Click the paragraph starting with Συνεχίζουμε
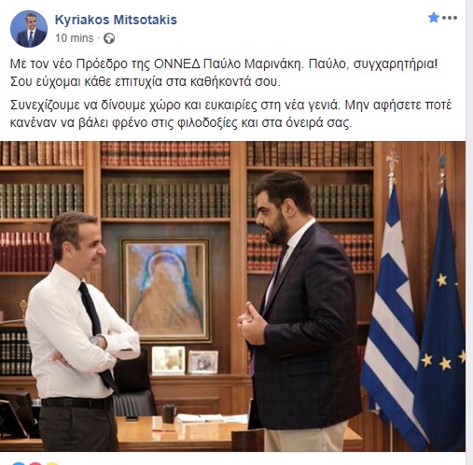Viewport: 473px width, 465px height. pyautogui.click(x=230, y=114)
